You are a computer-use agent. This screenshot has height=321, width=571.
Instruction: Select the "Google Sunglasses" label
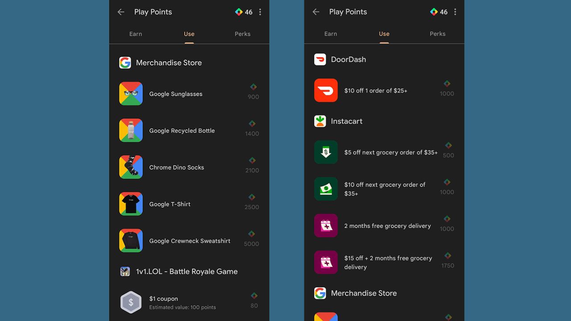pyautogui.click(x=176, y=94)
